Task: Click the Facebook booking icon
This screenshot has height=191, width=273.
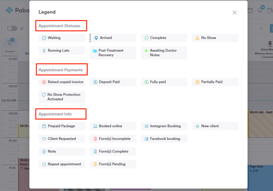Action: tap(147, 139)
